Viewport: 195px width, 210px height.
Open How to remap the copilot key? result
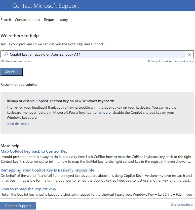28,189
